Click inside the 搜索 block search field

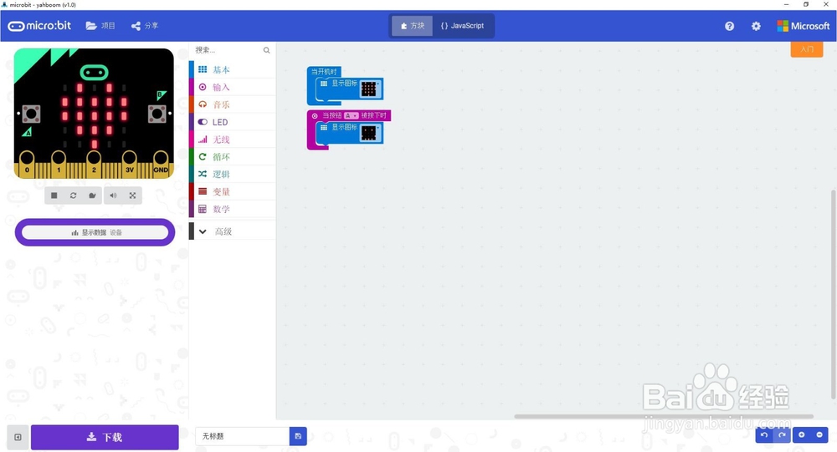227,50
